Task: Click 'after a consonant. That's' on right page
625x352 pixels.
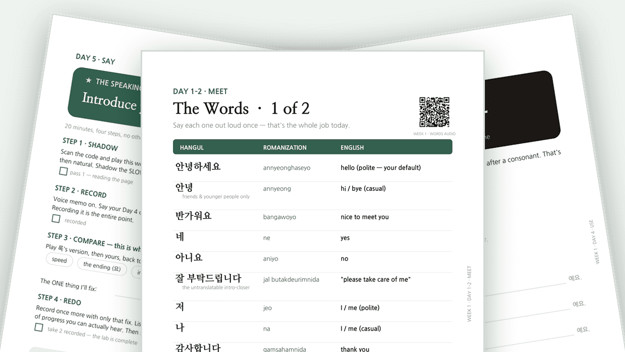Action: point(523,157)
